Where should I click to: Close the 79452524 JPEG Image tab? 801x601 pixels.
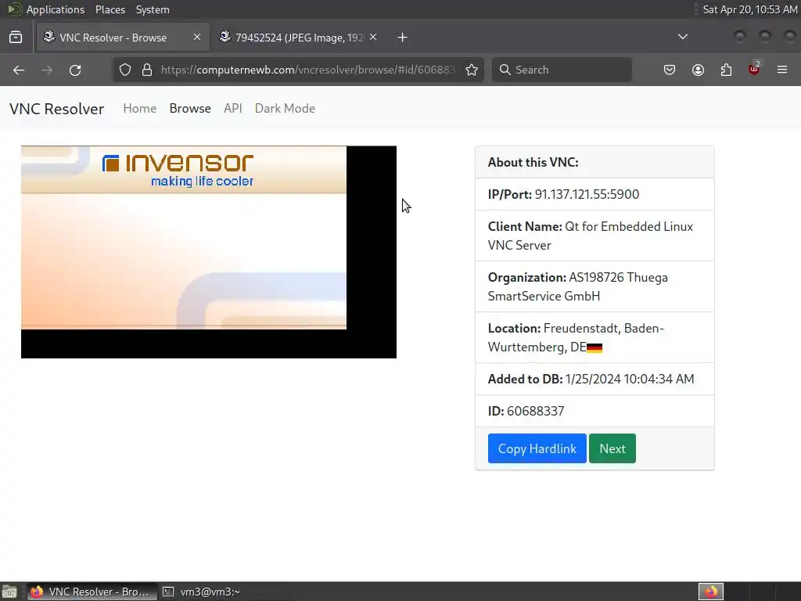pyautogui.click(x=373, y=37)
